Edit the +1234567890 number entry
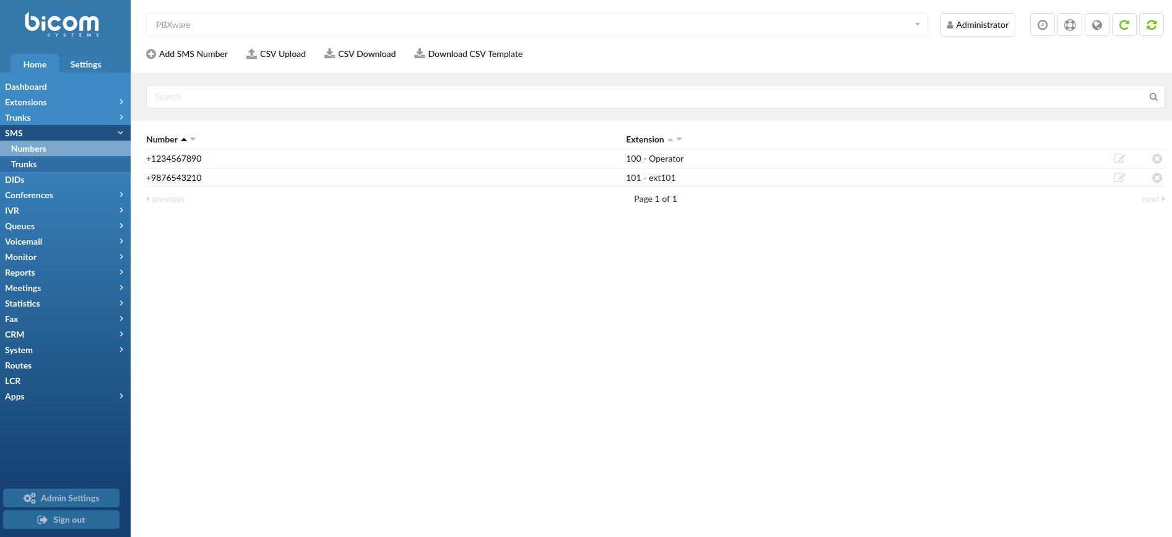 coord(1119,159)
